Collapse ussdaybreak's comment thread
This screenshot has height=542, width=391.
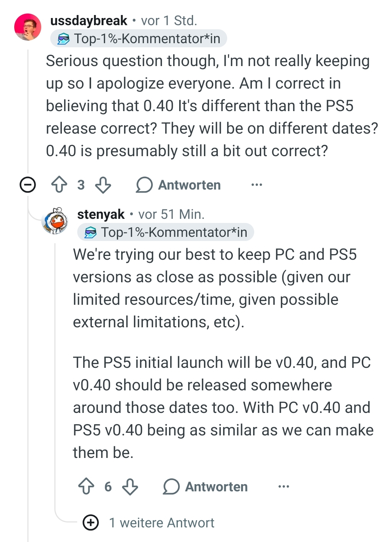pyautogui.click(x=28, y=185)
